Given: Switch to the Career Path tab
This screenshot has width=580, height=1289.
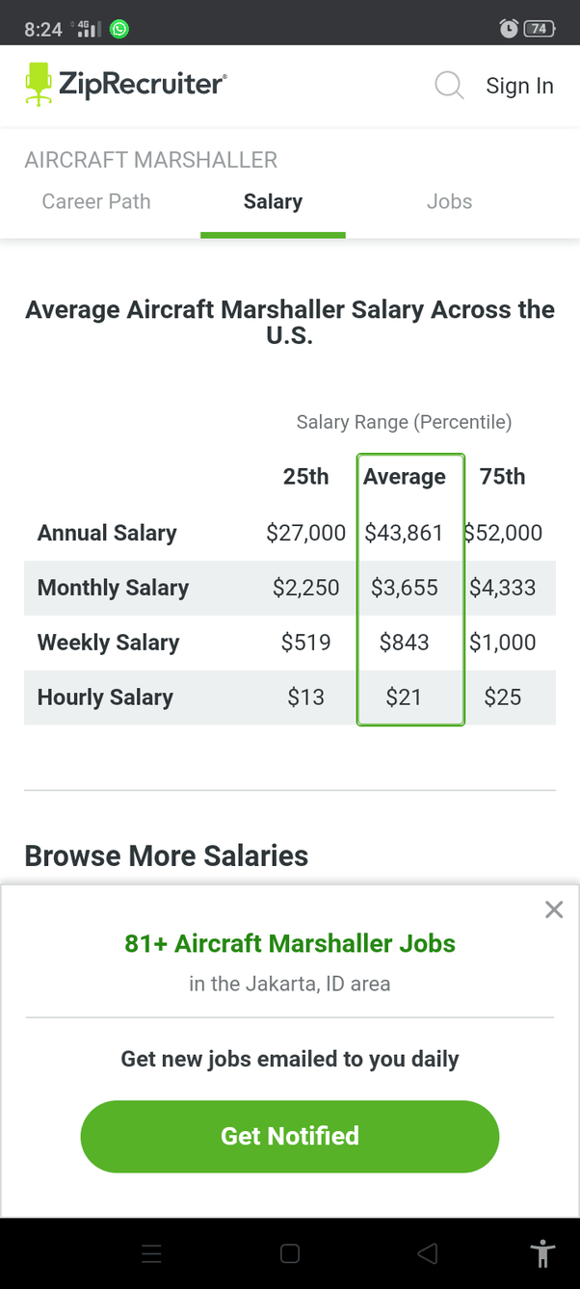Looking at the screenshot, I should [x=96, y=201].
